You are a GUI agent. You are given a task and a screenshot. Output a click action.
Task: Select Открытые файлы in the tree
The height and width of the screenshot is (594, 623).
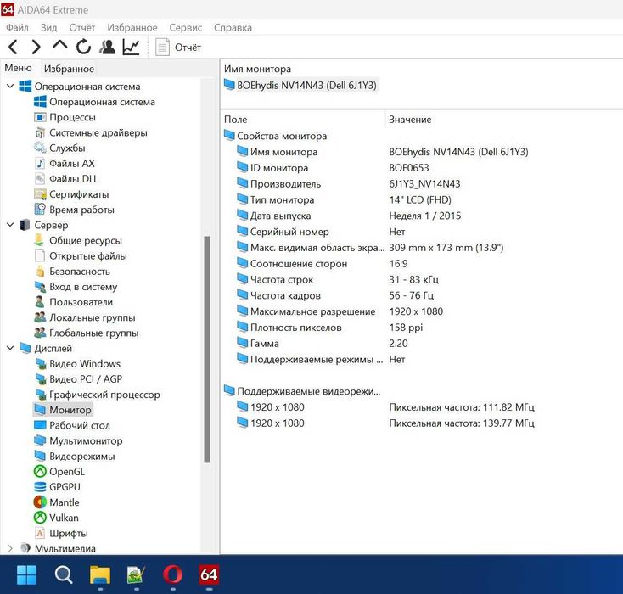tap(88, 256)
